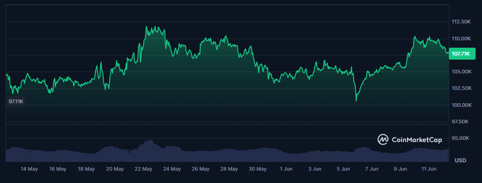Click the 95.00K price axis label
482x183 pixels.
tap(460, 138)
